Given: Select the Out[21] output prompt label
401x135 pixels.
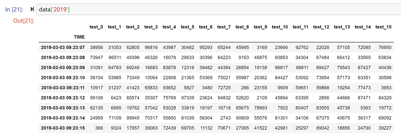Looking at the screenshot, I should click(x=24, y=21).
